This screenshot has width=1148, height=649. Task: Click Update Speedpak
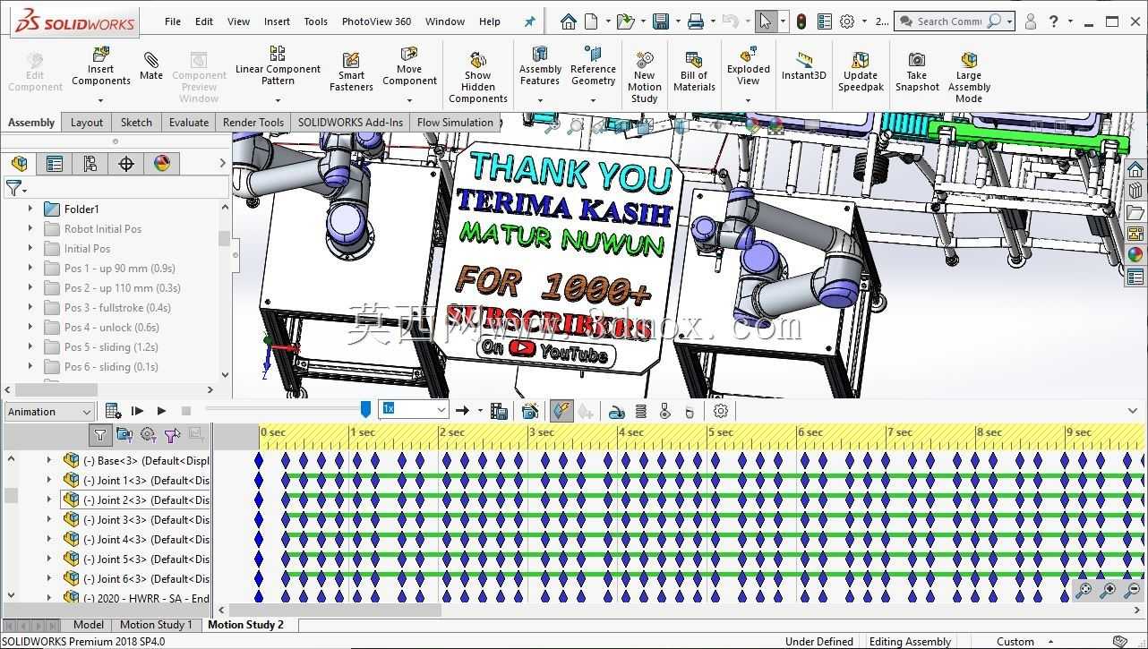click(x=861, y=70)
